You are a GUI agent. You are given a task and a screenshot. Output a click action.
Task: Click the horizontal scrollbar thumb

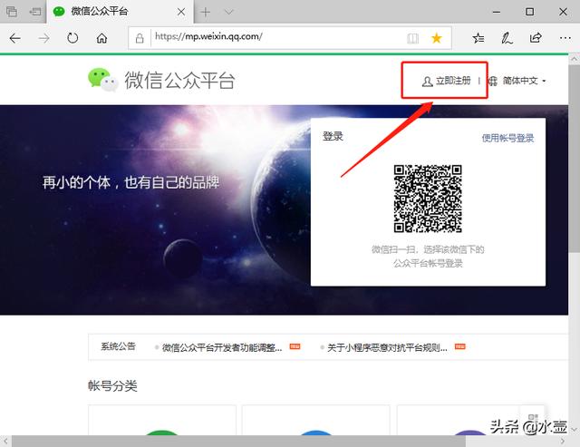tap(238, 441)
